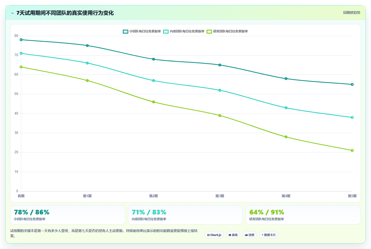Toggle the 小团队每日任务更新率 legend swatch
Viewport: 371px width, 249px height.
(125, 31)
